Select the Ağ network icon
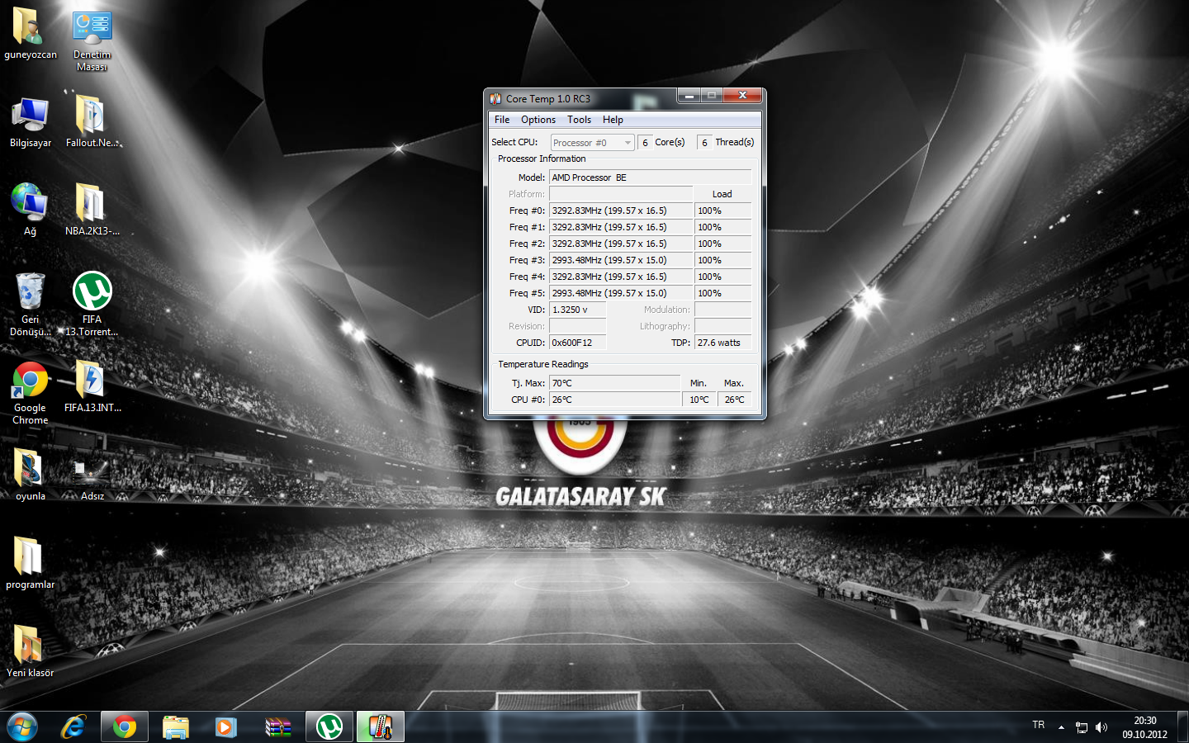This screenshot has width=1189, height=743. [x=31, y=210]
